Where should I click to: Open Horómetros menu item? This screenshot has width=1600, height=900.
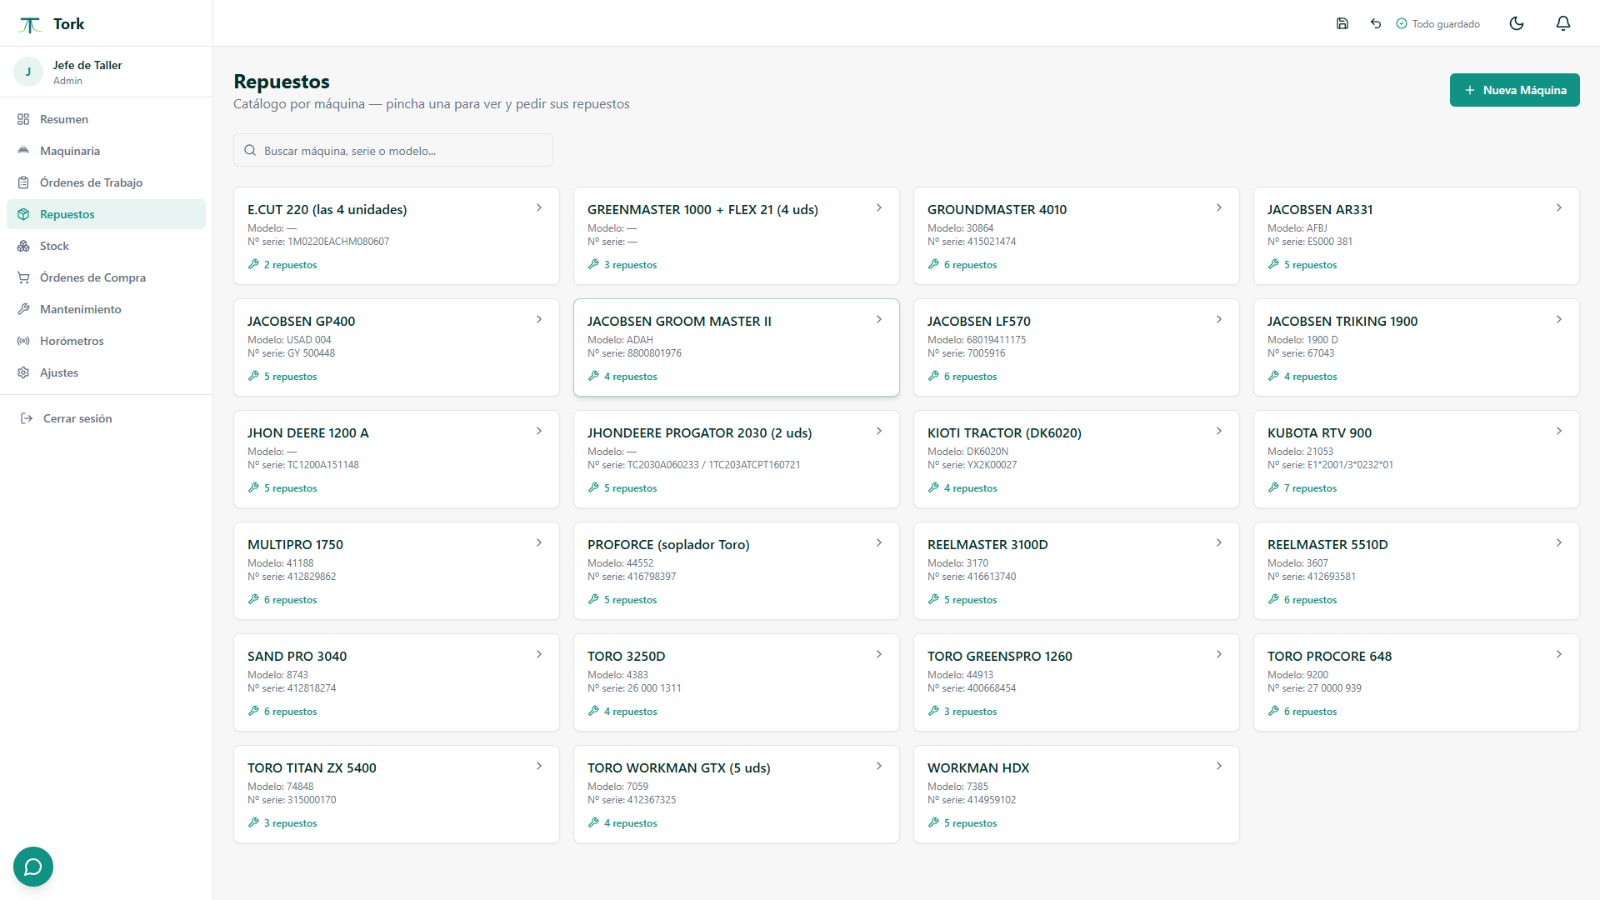(x=106, y=341)
